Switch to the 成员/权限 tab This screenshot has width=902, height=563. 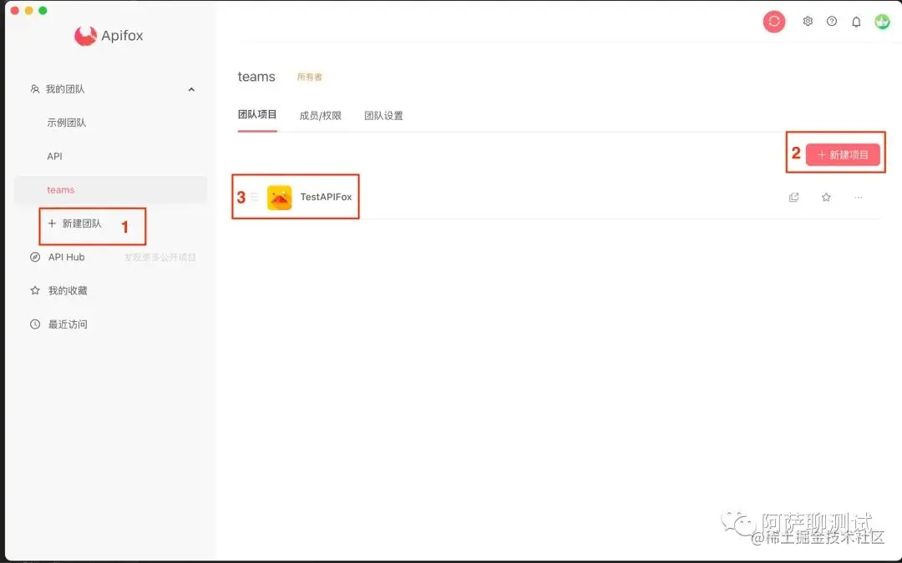click(321, 115)
